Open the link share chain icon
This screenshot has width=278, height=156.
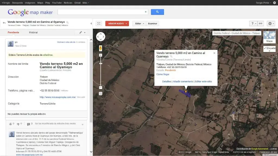click(x=260, y=24)
